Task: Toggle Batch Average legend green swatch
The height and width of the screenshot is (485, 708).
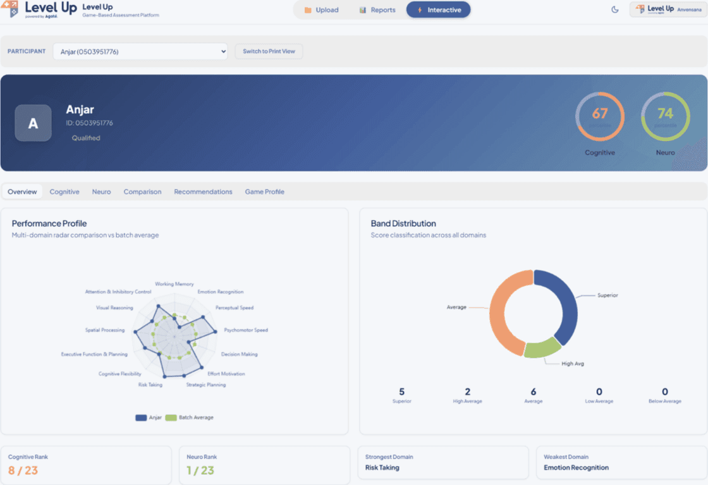Action: 171,418
